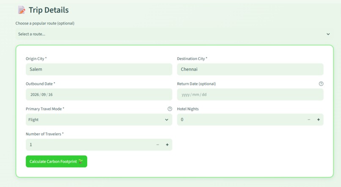Click the Hotel Nights value field
This screenshot has width=341, height=187.
pos(241,120)
